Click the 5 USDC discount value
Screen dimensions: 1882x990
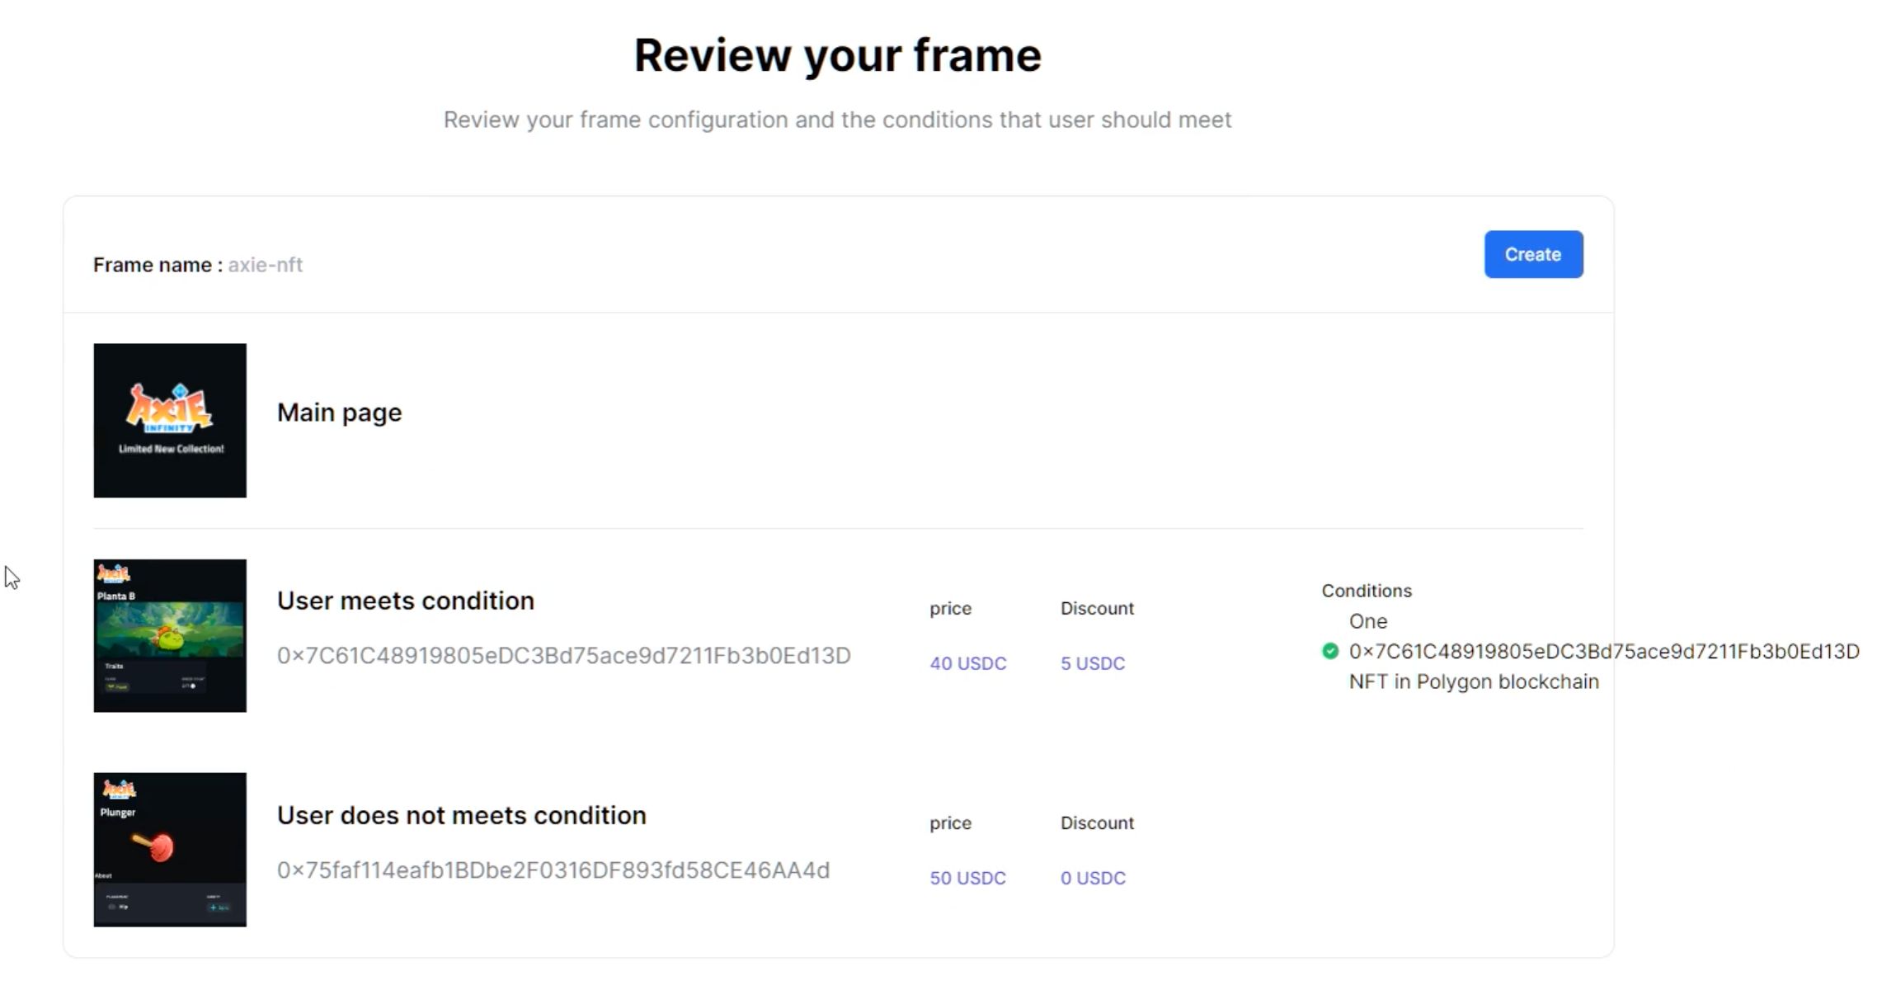pos(1093,663)
